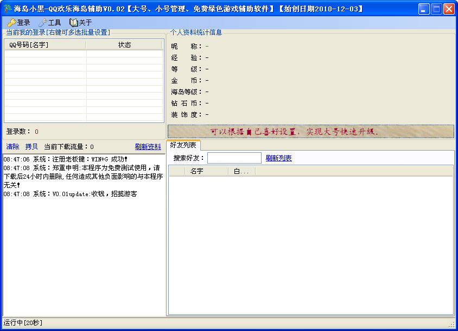Image resolution: width=458 pixels, height=331 pixels.
Task: Click the 当前下载流量 text
Action: click(69, 147)
